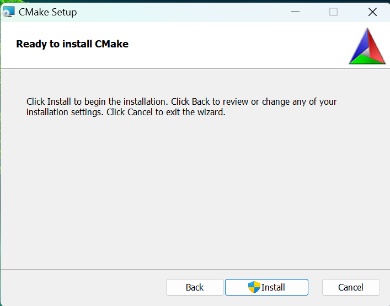Exit the wizard using Cancel

(x=351, y=287)
